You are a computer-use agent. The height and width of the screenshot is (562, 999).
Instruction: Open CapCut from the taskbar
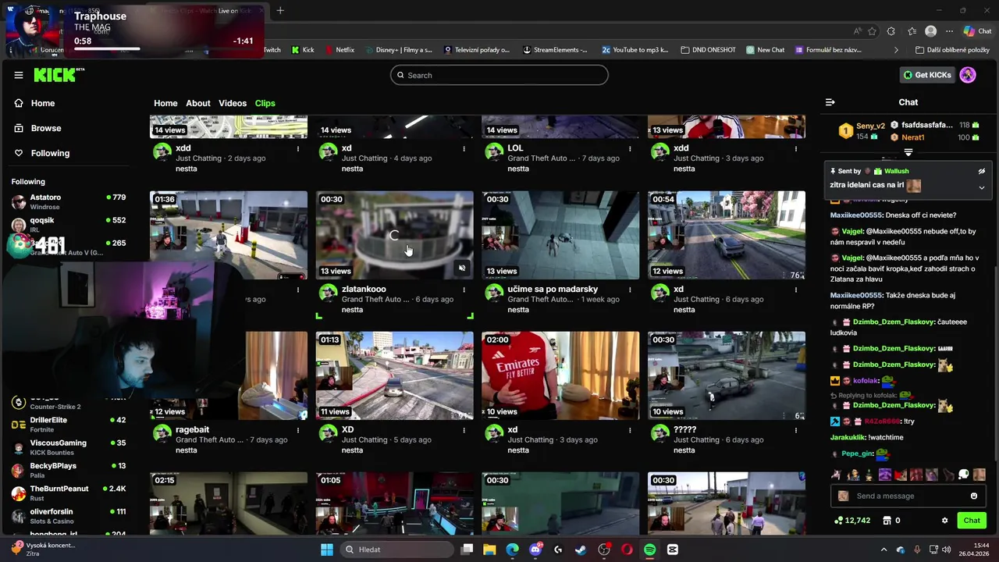[673, 550]
